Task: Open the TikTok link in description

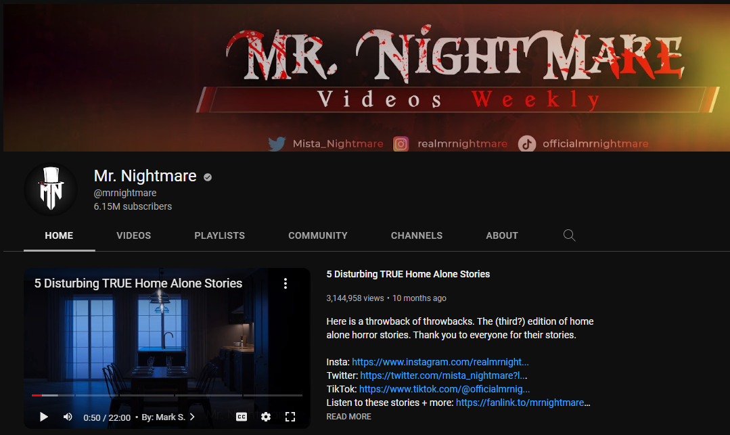Action: pos(444,389)
